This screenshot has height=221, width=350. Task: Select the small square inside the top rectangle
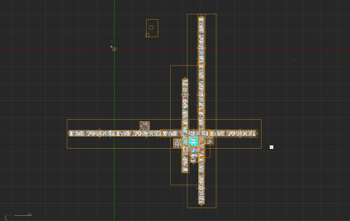[x=151, y=28]
